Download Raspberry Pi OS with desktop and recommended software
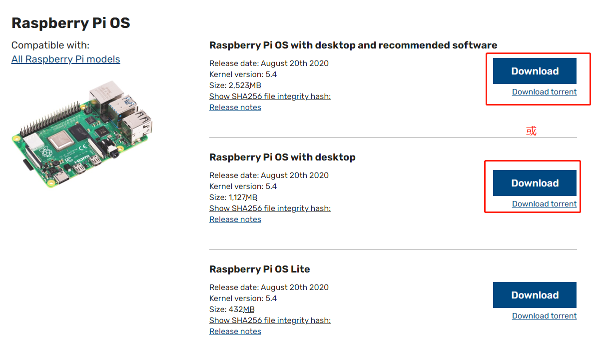 click(535, 71)
